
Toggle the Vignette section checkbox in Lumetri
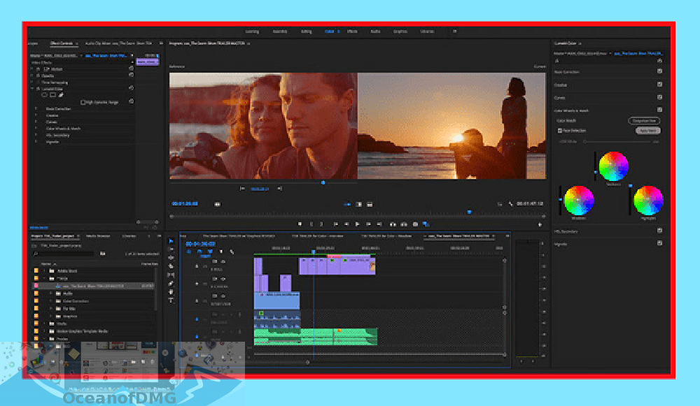pyautogui.click(x=659, y=243)
